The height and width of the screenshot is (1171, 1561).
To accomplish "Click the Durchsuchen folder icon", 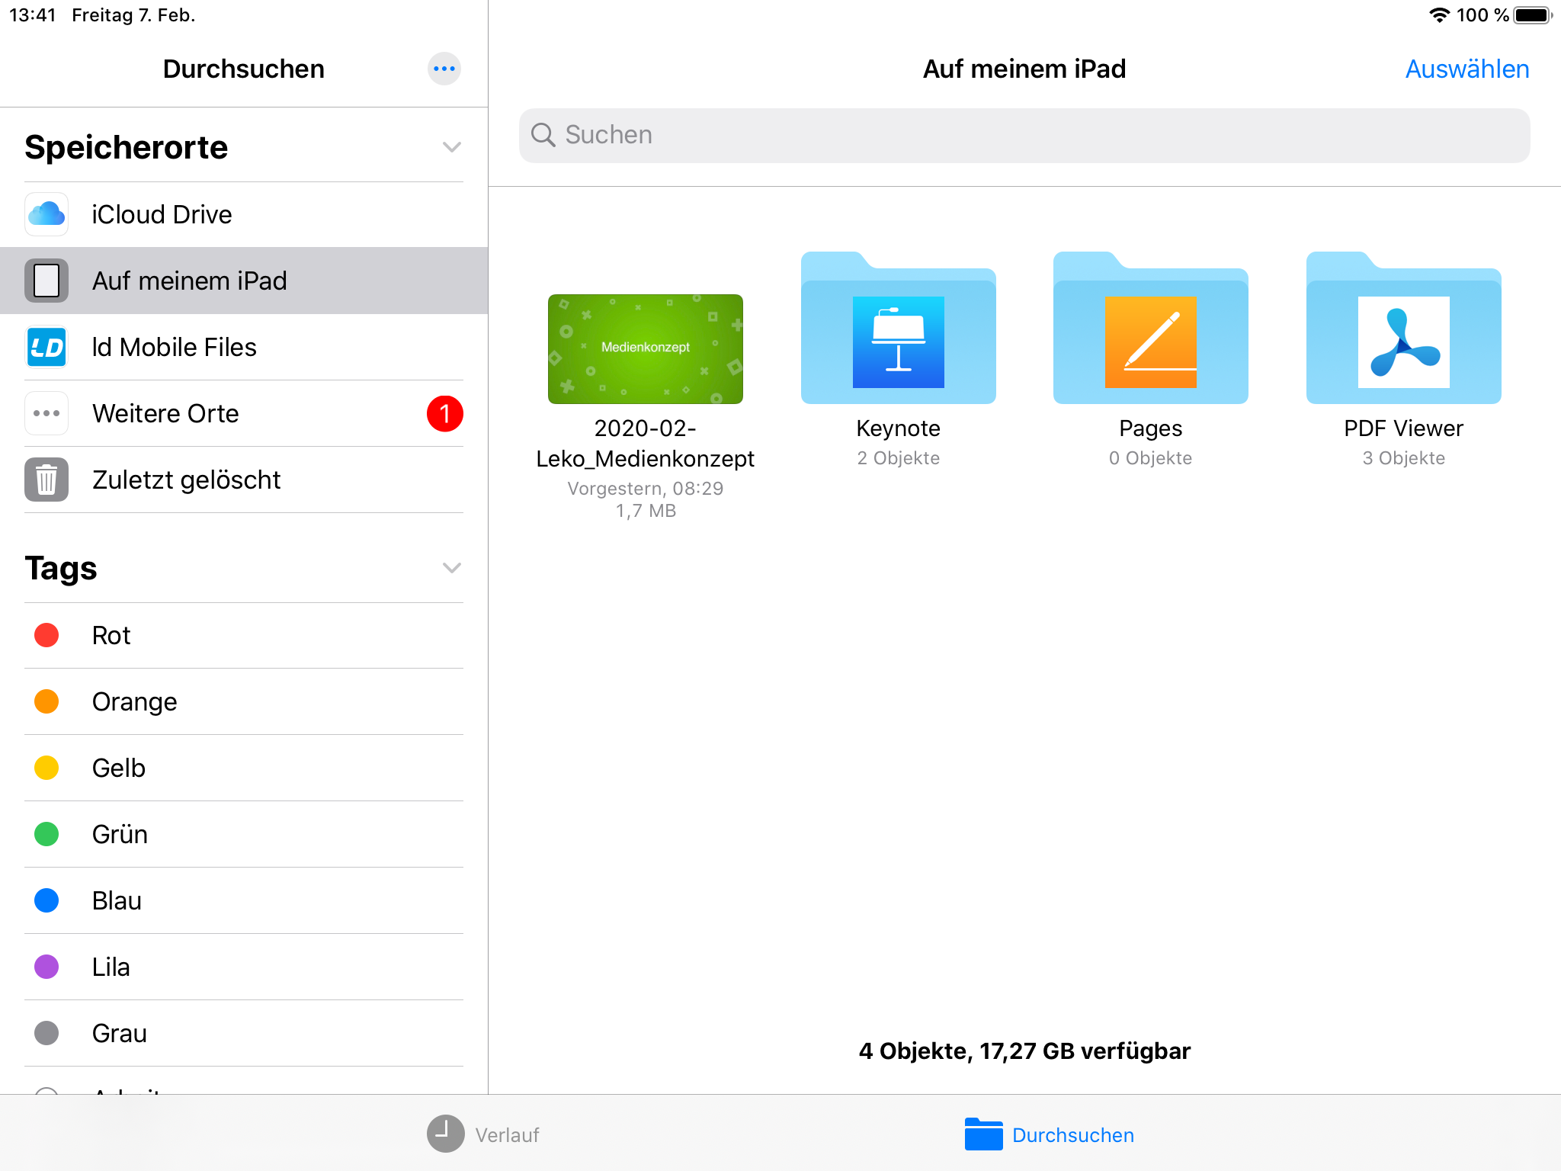I will click(983, 1134).
